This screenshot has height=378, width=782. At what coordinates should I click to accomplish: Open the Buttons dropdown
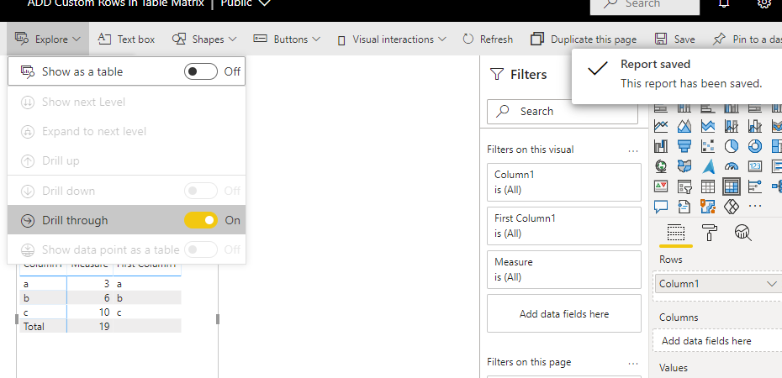pyautogui.click(x=287, y=39)
